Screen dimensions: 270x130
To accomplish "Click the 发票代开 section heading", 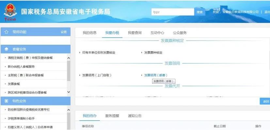I will point(172,86).
